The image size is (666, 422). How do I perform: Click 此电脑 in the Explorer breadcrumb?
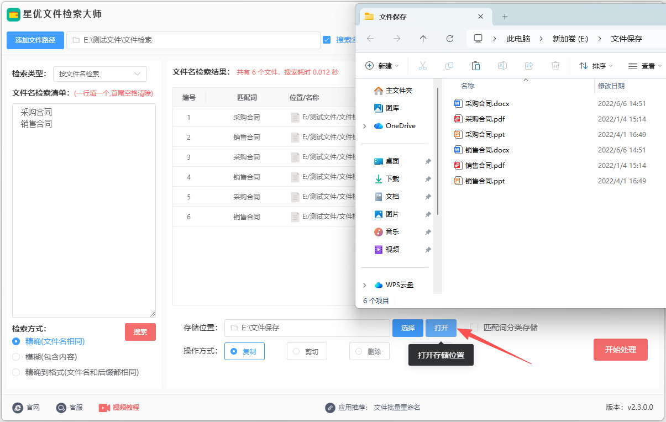pyautogui.click(x=518, y=39)
